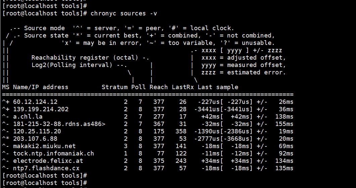
Task: Click the 'Name/IP address' column header
Action: point(41,87)
